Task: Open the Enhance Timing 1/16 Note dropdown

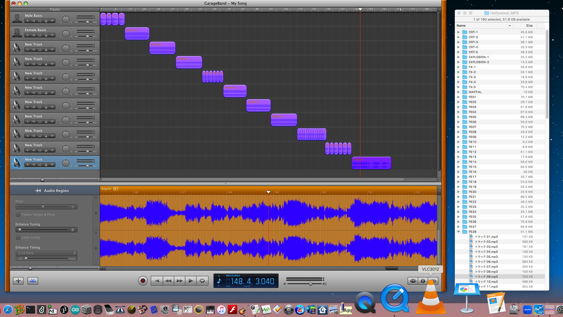Action: tap(46, 253)
